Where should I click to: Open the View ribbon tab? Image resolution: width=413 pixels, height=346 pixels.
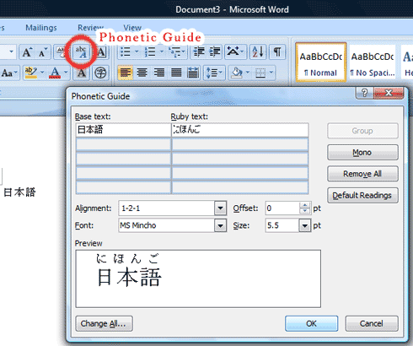pos(132,28)
